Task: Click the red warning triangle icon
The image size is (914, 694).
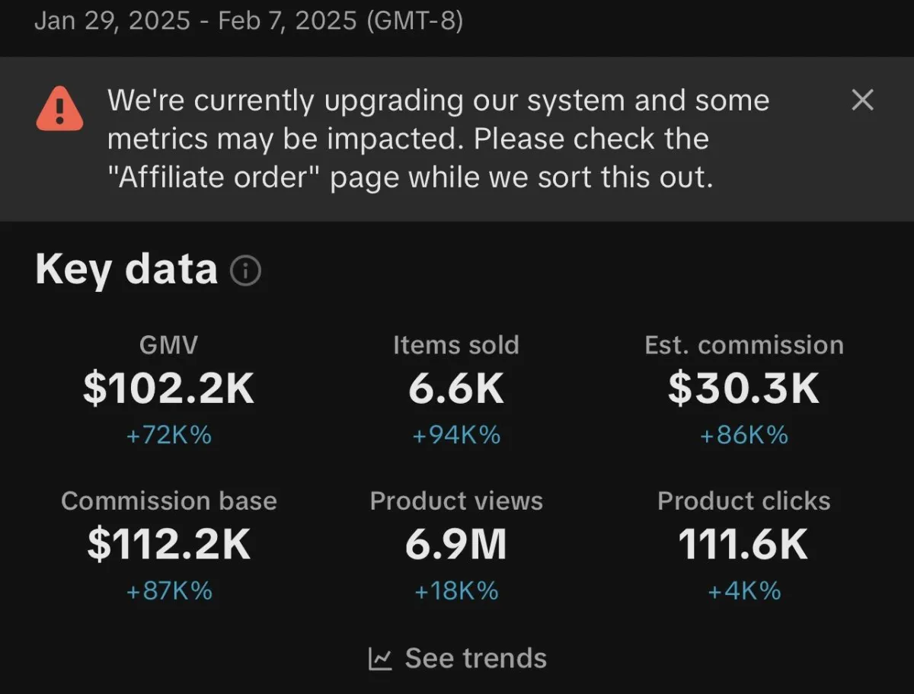Action: (x=59, y=108)
